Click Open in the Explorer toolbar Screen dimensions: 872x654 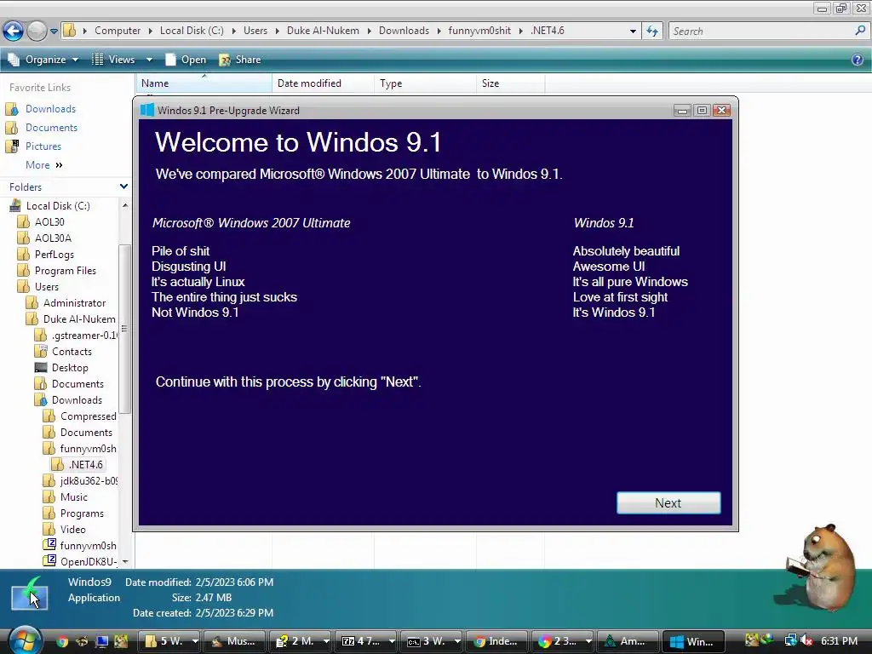pyautogui.click(x=186, y=60)
